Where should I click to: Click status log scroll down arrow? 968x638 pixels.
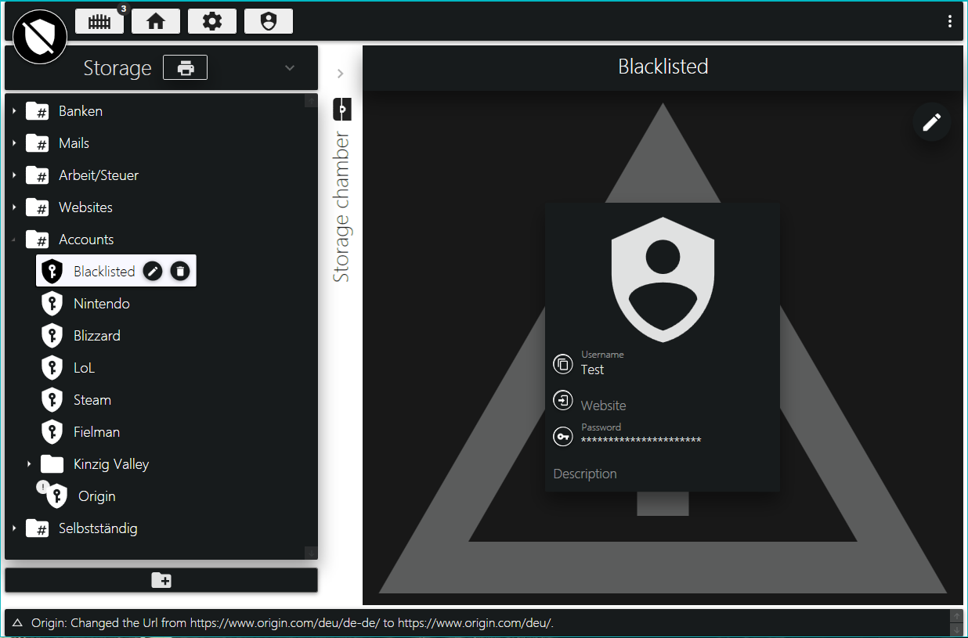point(955,630)
